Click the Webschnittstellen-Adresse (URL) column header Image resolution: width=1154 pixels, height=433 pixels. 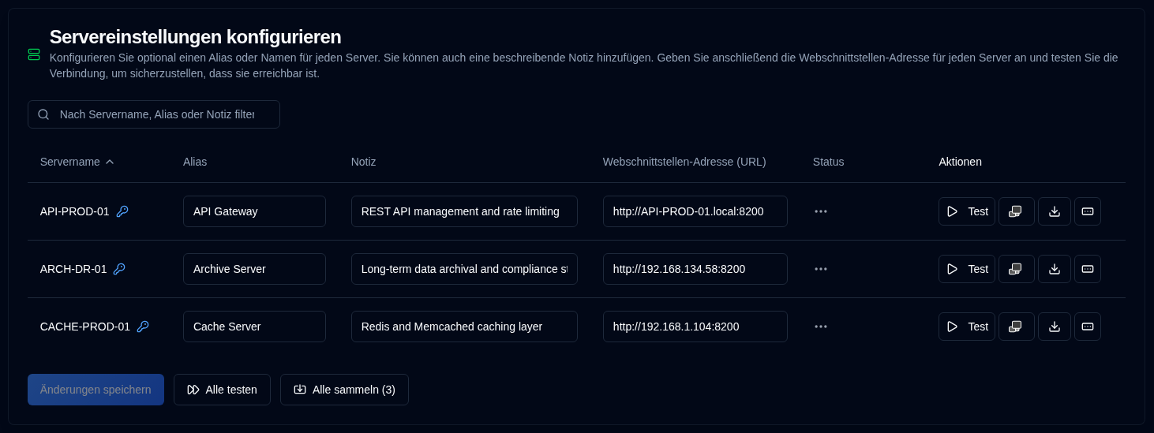(x=684, y=162)
